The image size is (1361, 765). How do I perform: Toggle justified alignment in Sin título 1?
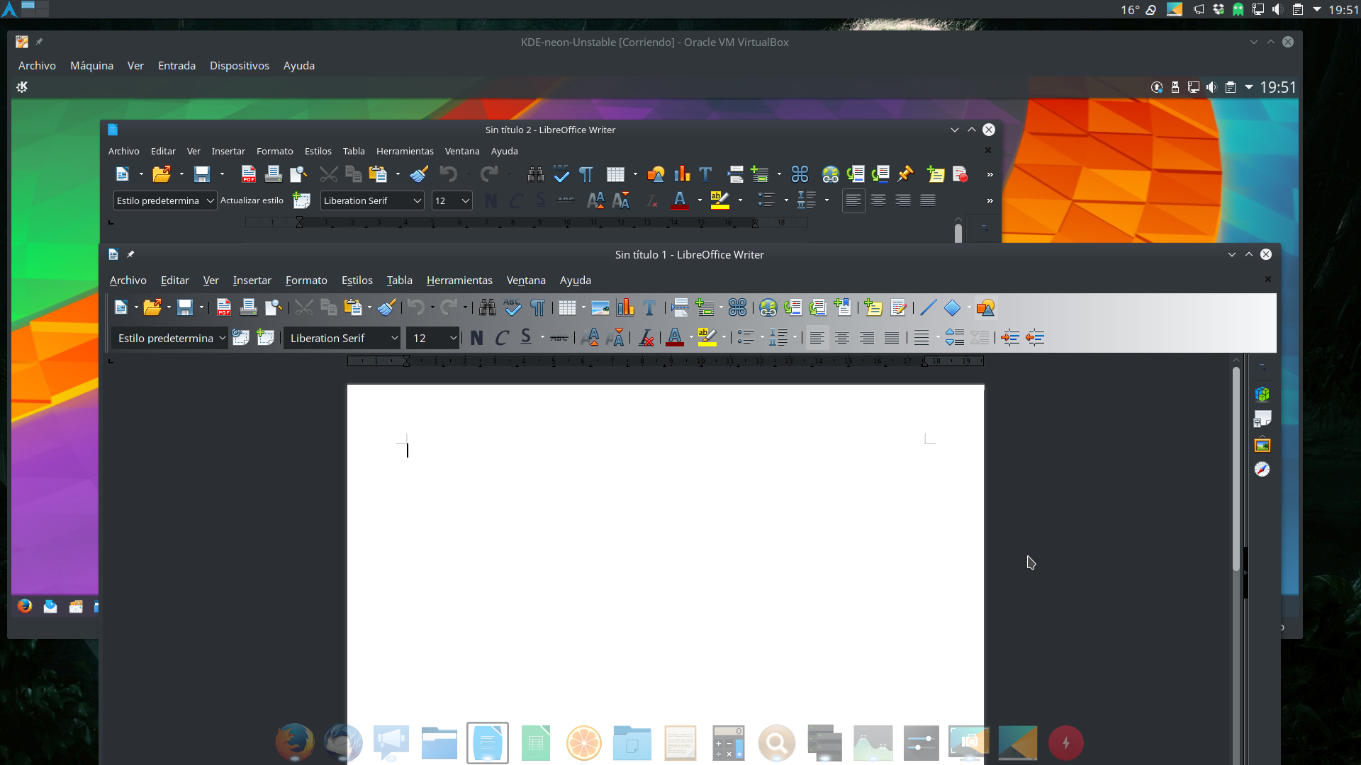(x=891, y=338)
